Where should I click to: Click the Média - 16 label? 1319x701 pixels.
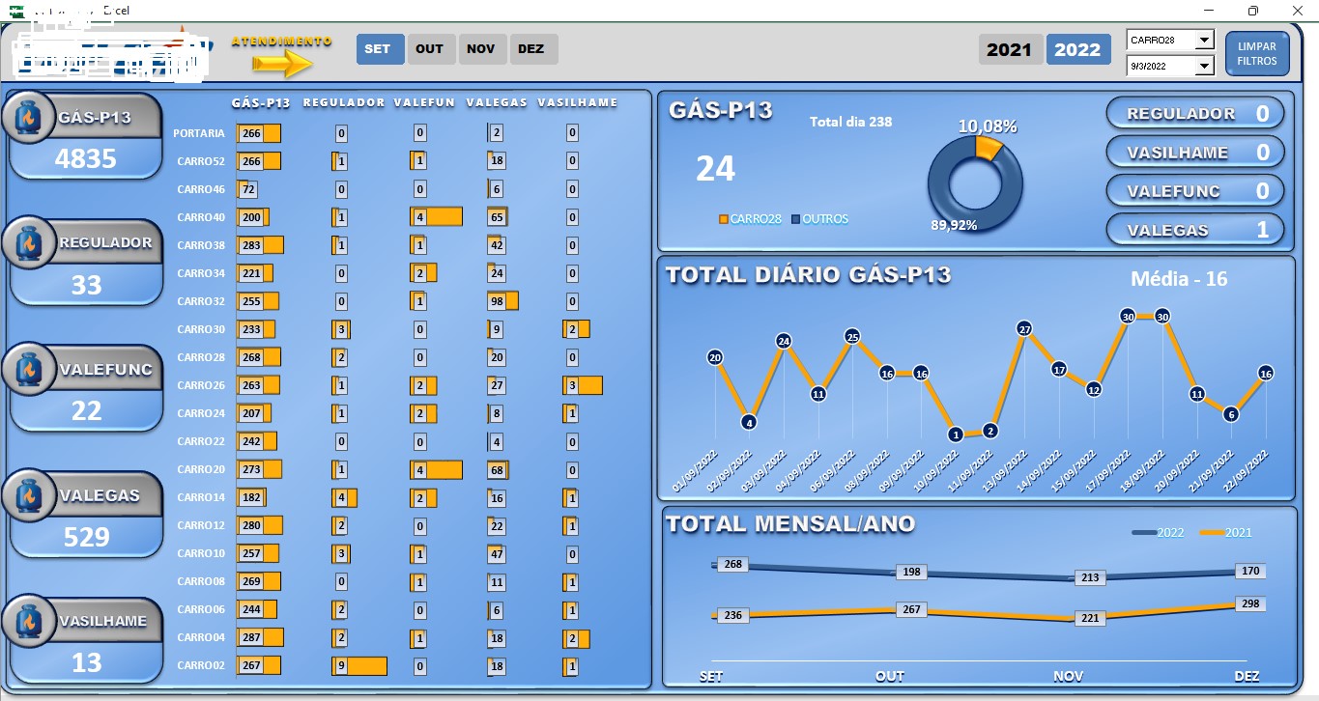[1179, 279]
